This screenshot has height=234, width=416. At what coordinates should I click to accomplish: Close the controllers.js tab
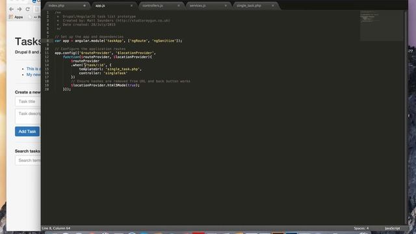179,6
